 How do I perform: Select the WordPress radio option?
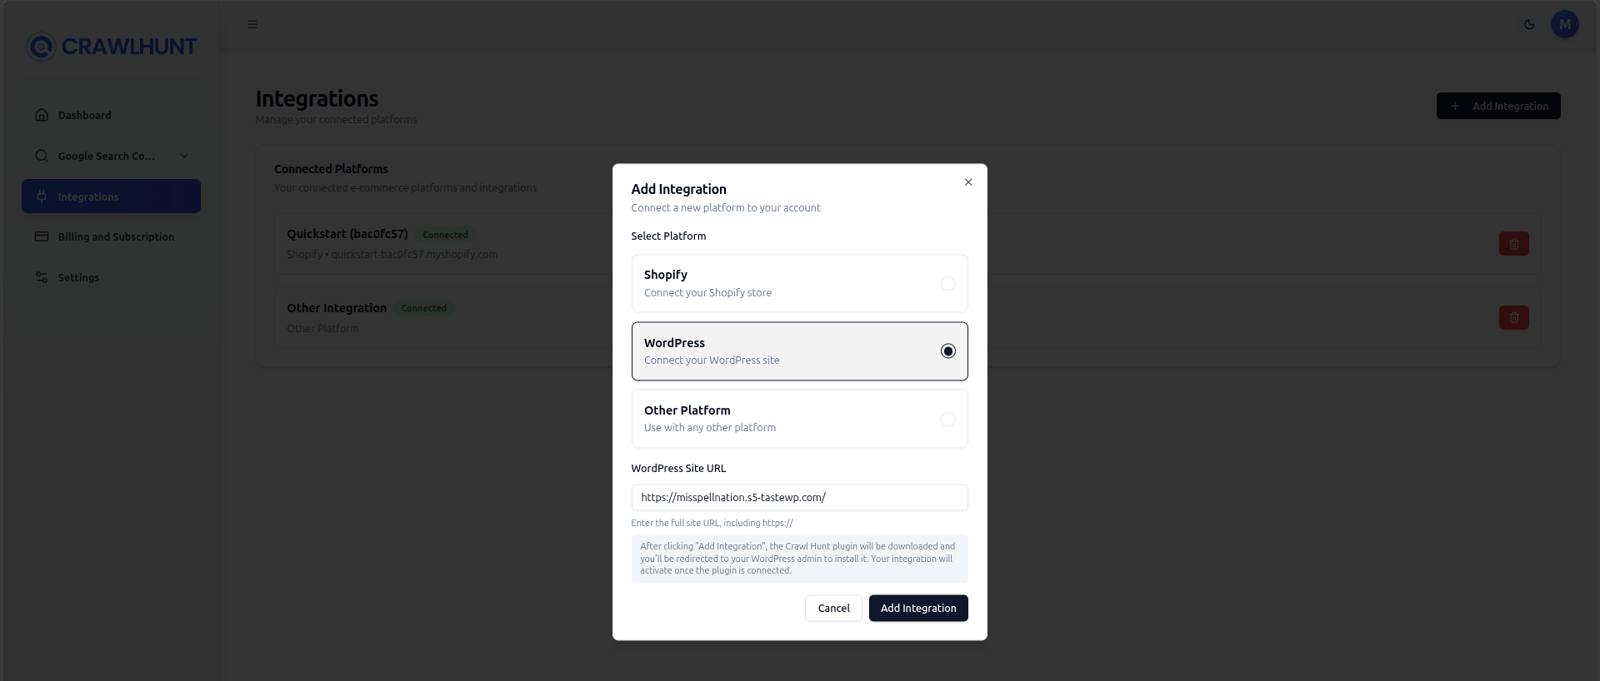pos(947,351)
